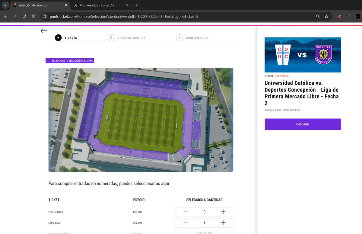Click the step 3 circle icon

[179, 38]
